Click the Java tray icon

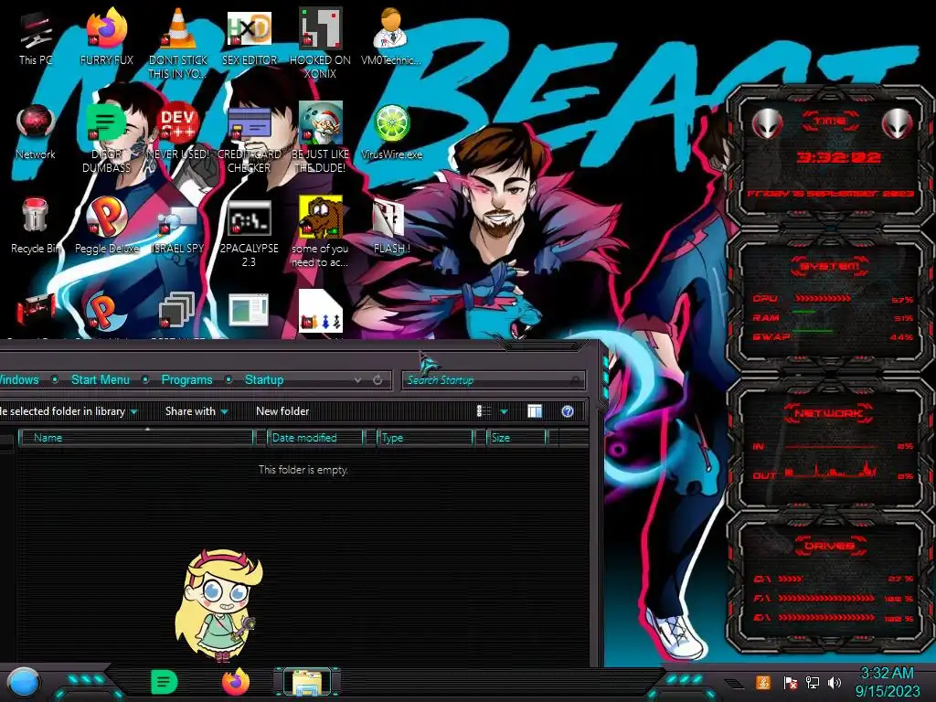(763, 682)
